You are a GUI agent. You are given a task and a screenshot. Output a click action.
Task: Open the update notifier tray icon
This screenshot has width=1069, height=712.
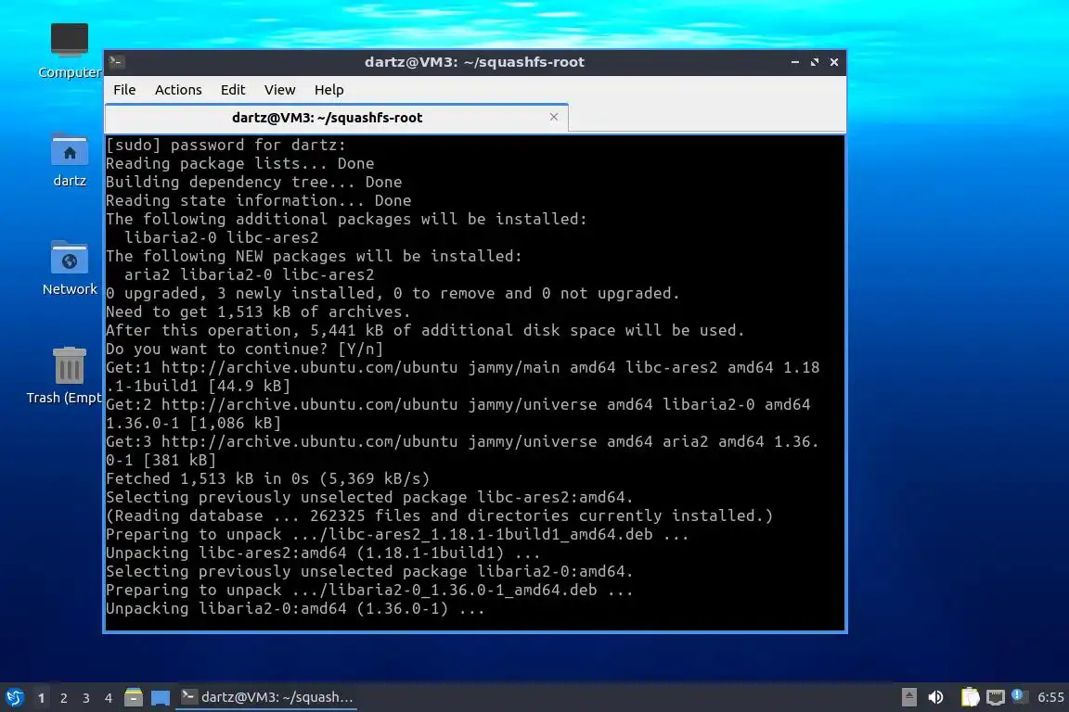coord(1019,695)
